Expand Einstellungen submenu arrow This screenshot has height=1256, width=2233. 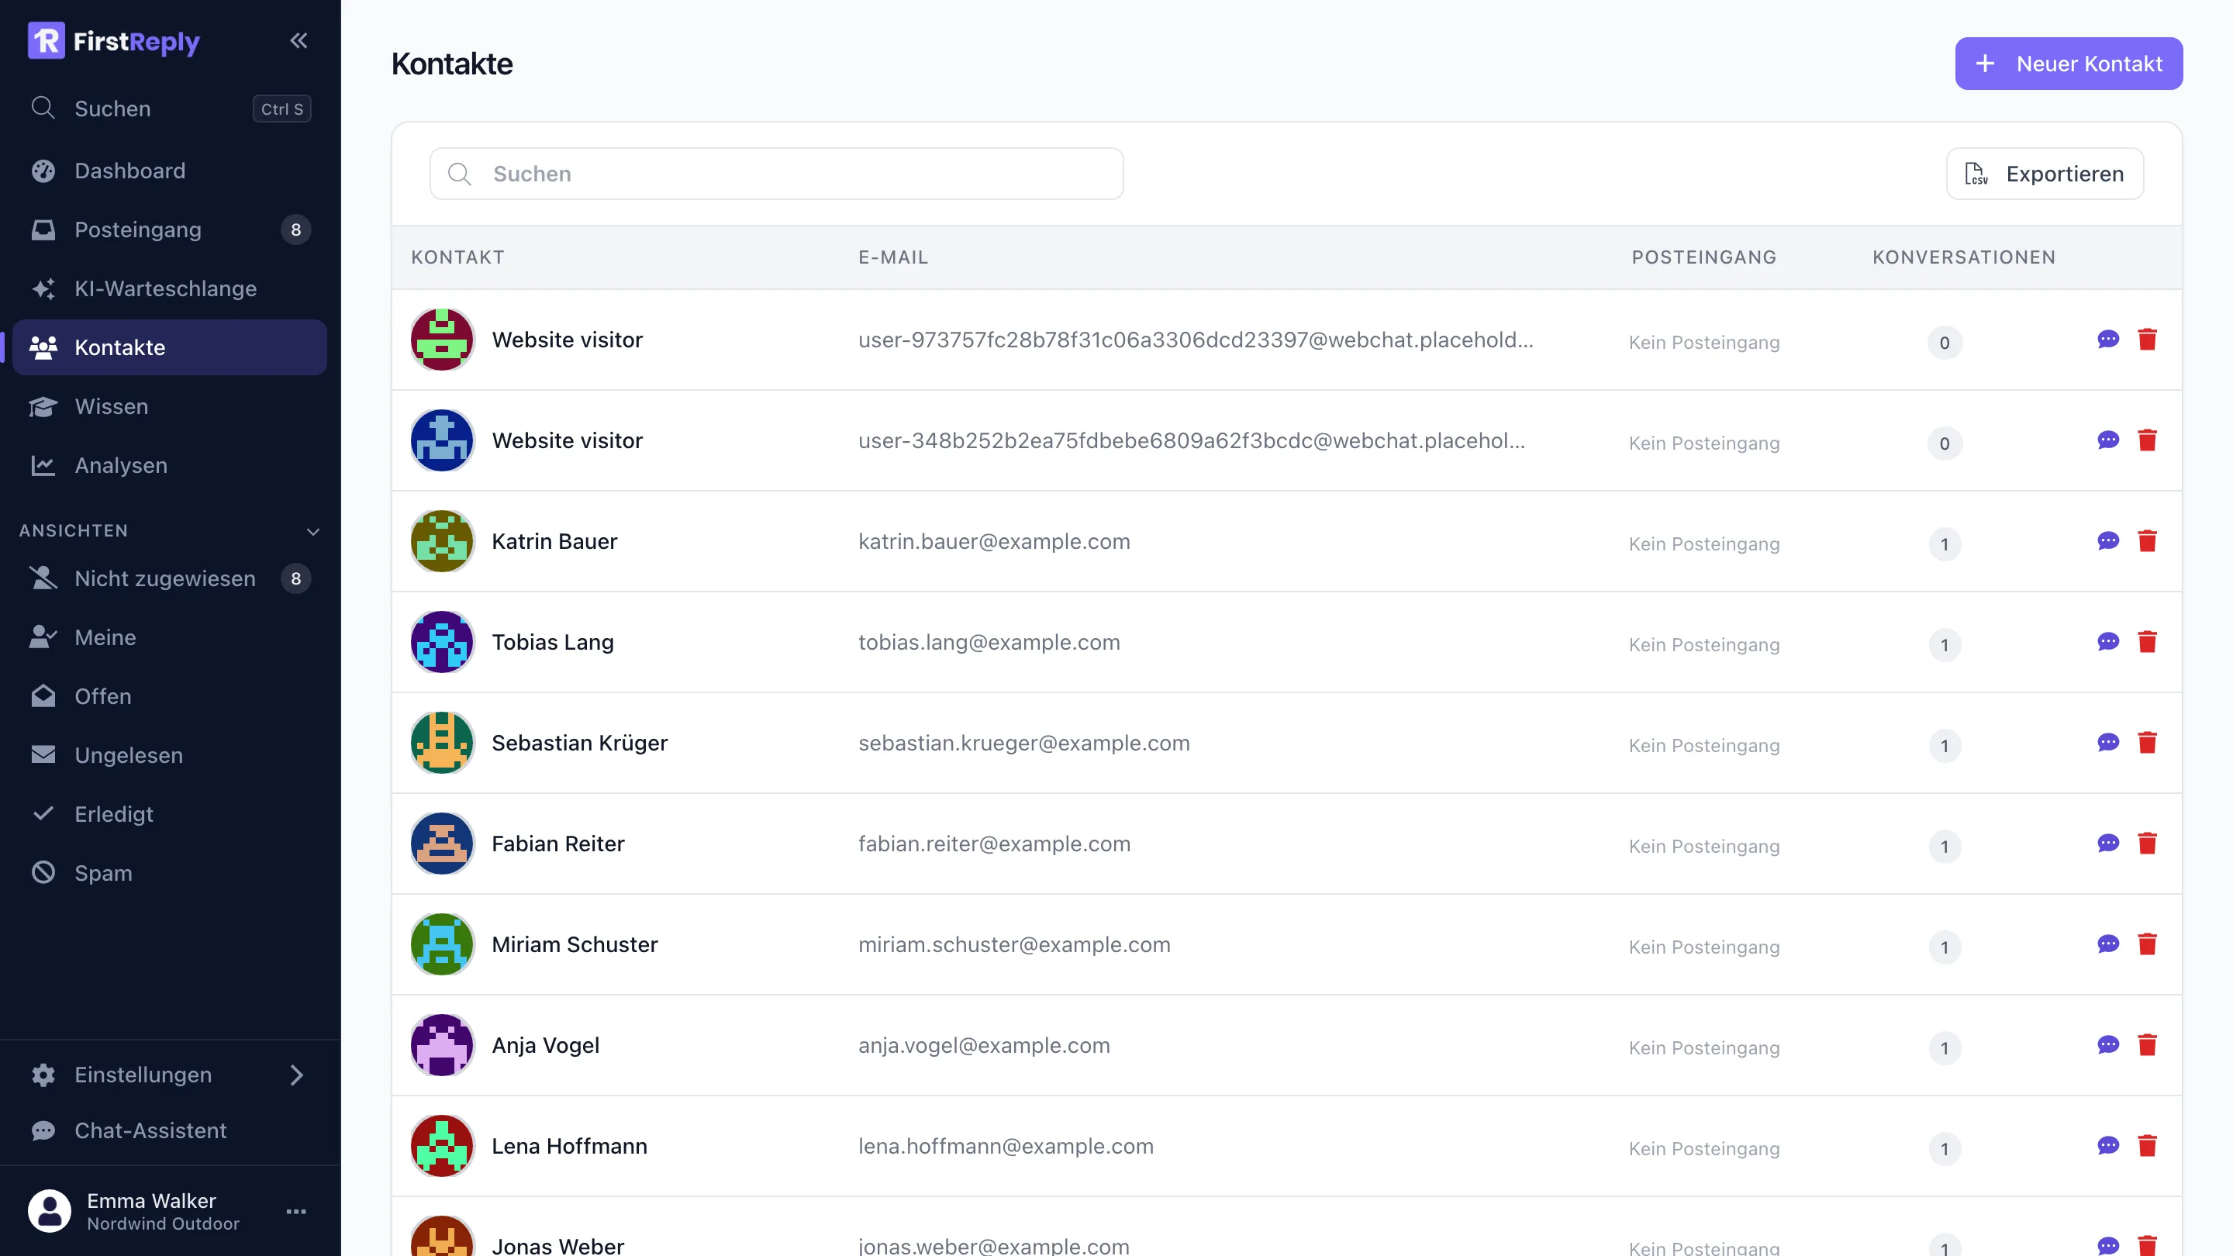296,1075
